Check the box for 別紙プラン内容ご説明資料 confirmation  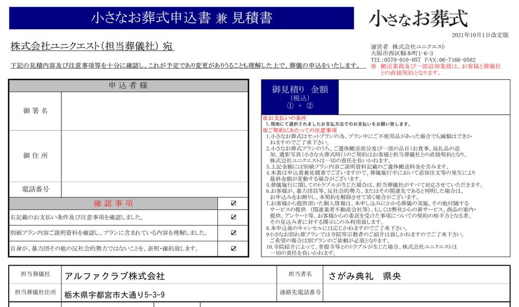[234, 233]
